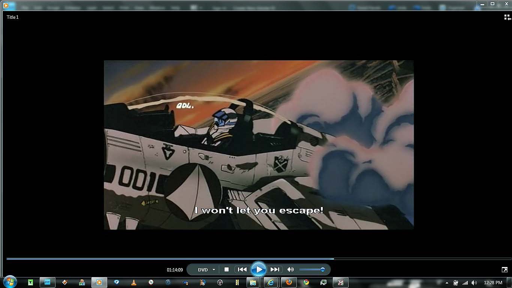Click the Title 1 label
The height and width of the screenshot is (288, 512).
12,17
